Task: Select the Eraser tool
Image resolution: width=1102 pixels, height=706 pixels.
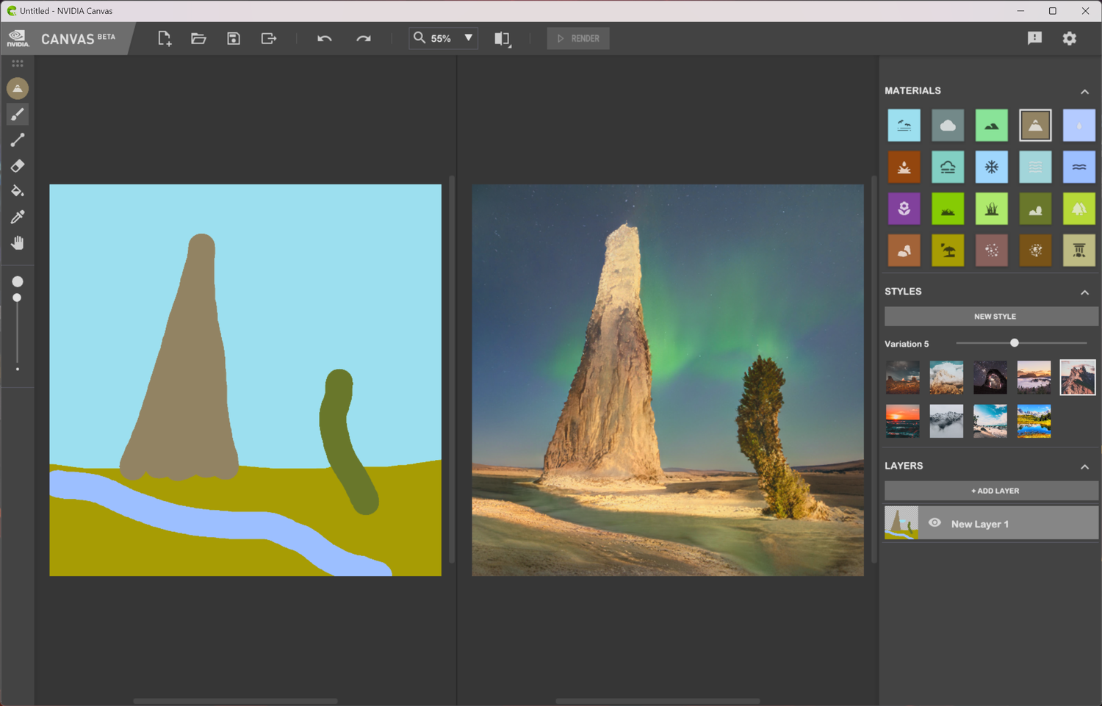Action: (x=18, y=166)
